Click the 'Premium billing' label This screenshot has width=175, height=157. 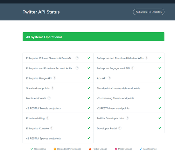35,119
